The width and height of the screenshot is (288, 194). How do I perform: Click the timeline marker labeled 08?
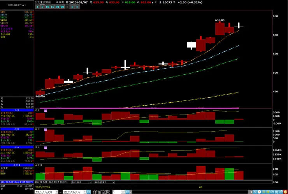(201, 187)
